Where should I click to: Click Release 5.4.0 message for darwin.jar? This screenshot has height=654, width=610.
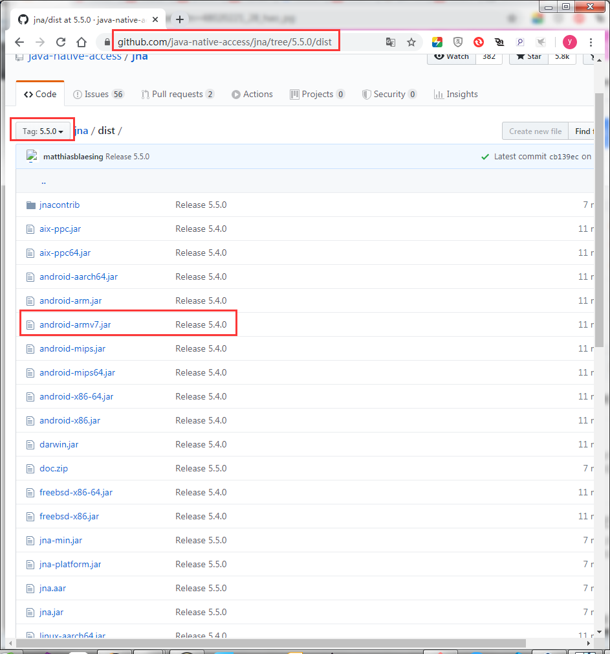tap(201, 445)
